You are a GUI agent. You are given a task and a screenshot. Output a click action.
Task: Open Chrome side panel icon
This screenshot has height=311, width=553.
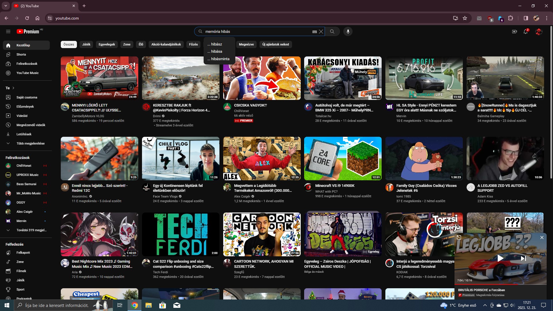pos(526,18)
